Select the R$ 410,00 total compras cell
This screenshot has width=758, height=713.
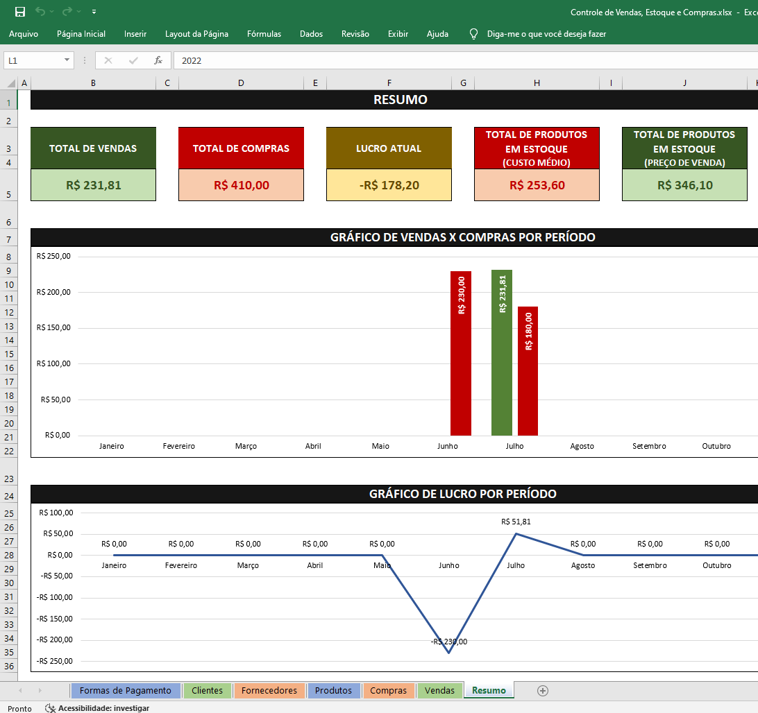241,185
